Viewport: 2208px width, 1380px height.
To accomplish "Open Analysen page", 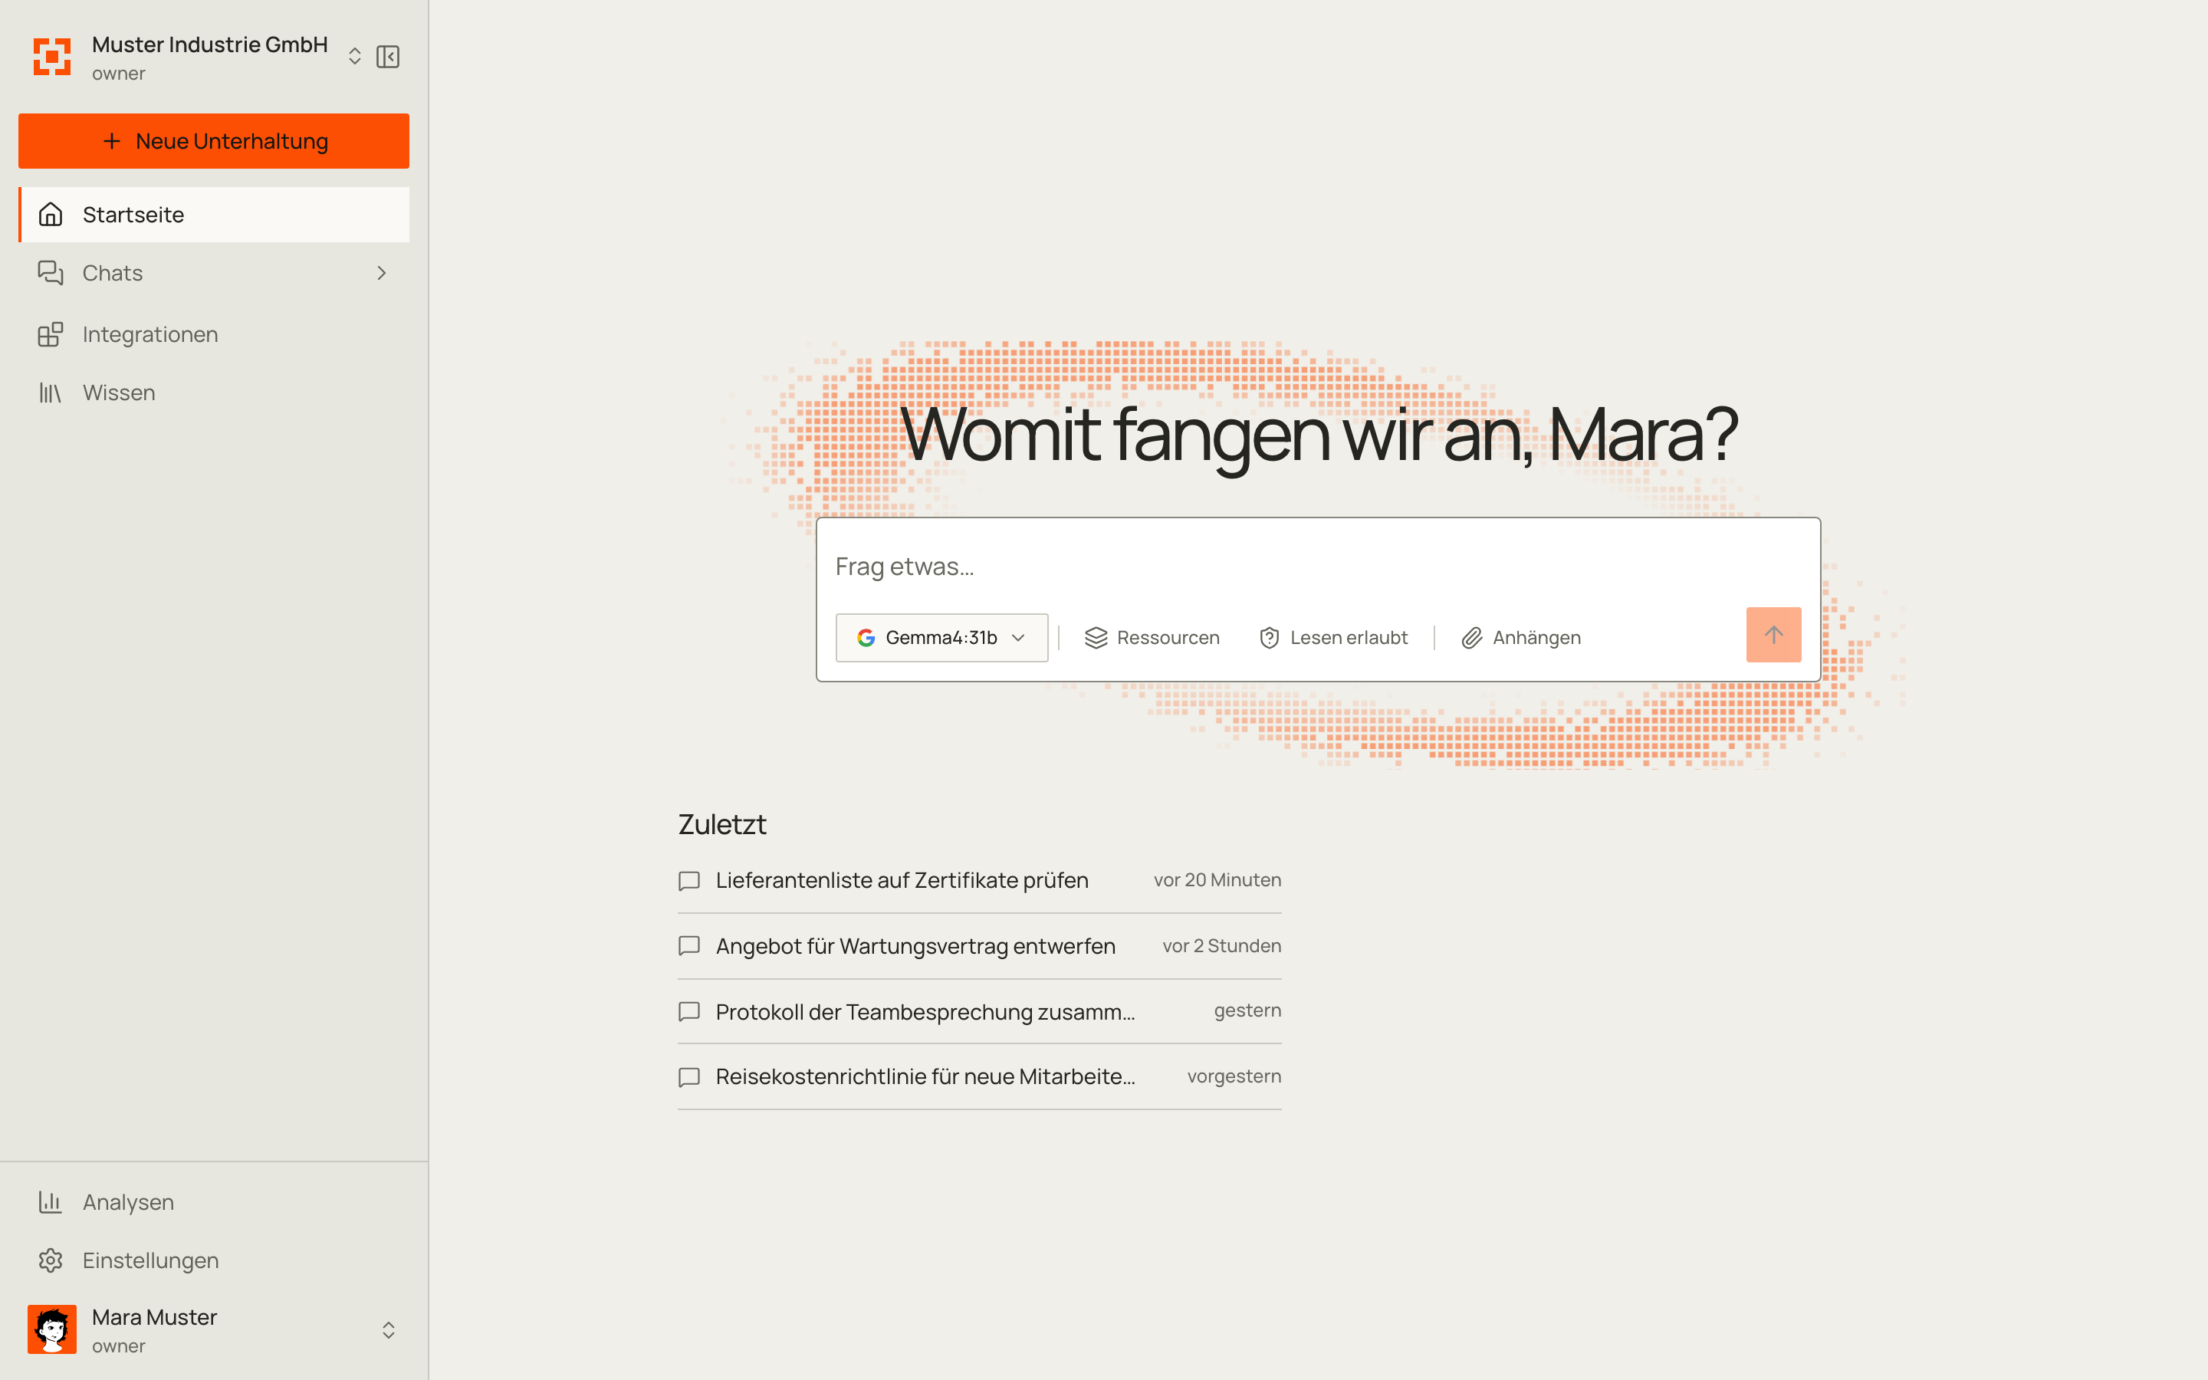I will coord(213,1202).
